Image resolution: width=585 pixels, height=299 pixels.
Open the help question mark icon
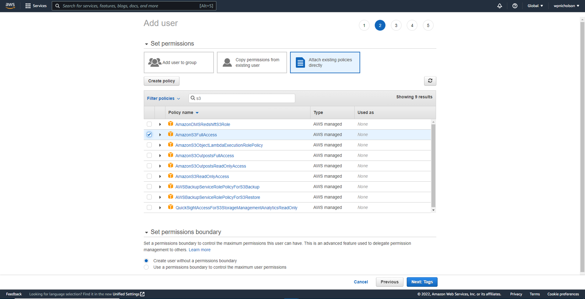(515, 6)
